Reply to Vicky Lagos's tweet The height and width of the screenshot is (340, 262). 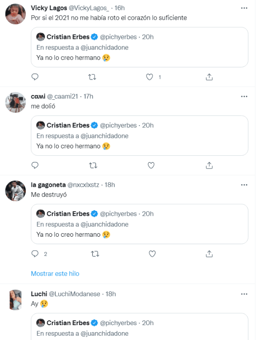pos(35,77)
